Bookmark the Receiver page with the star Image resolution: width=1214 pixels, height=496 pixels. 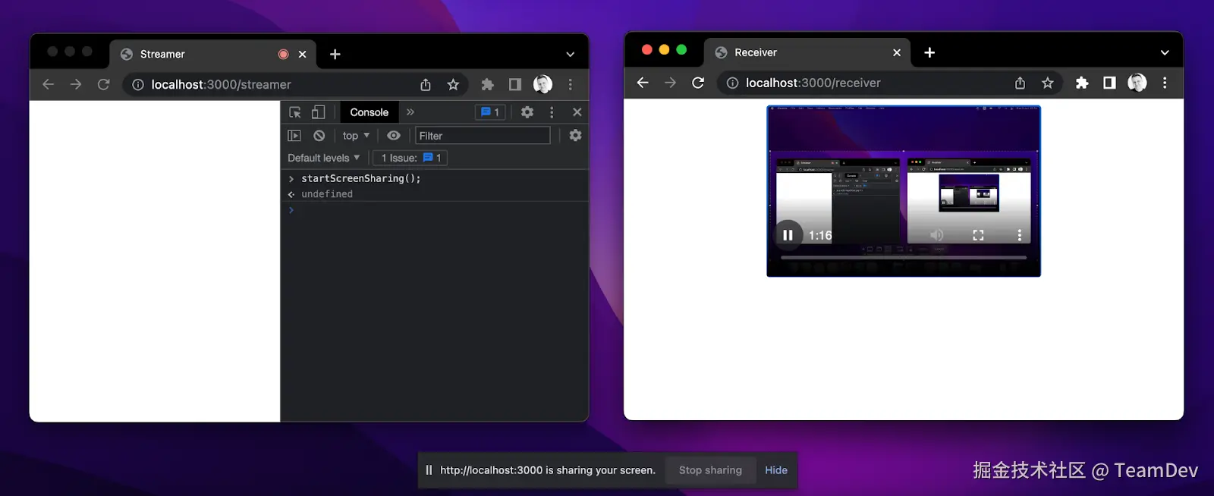tap(1048, 83)
